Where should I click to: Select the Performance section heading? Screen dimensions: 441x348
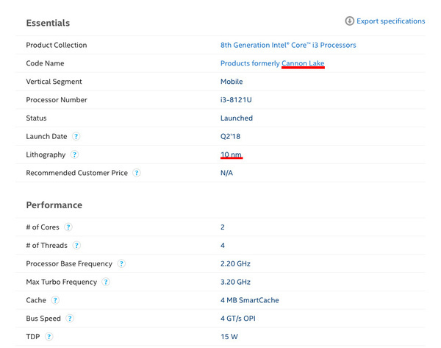(54, 205)
